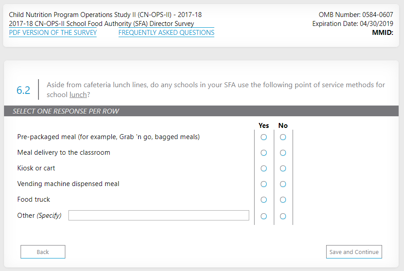Open Frequently Asked Questions link
The image size is (404, 271).
[166, 33]
